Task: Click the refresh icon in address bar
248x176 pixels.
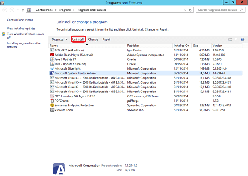Action: pyautogui.click(x=190, y=10)
